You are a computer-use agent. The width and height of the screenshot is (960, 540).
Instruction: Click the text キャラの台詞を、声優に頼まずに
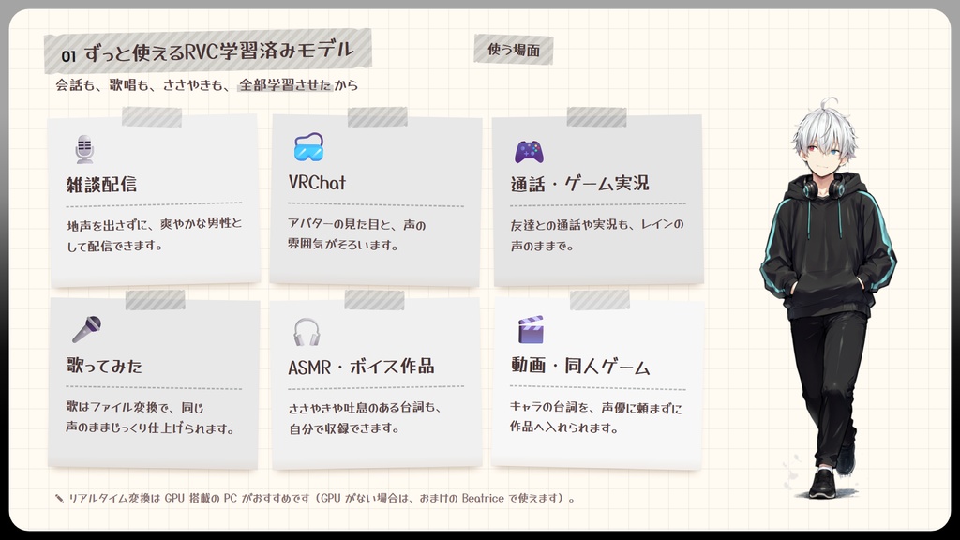pos(595,408)
